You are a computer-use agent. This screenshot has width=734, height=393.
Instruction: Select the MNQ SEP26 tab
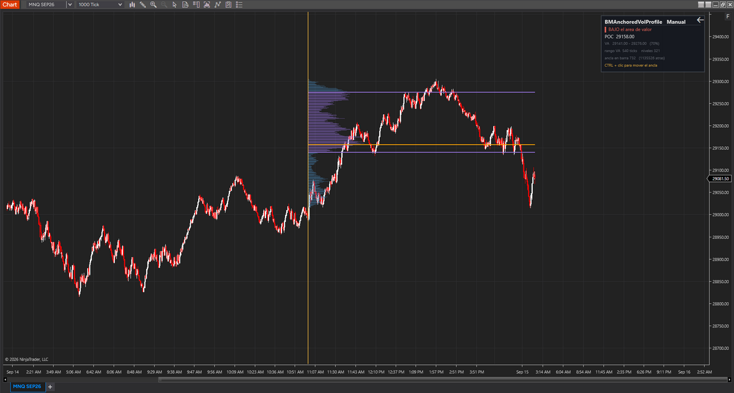point(28,387)
